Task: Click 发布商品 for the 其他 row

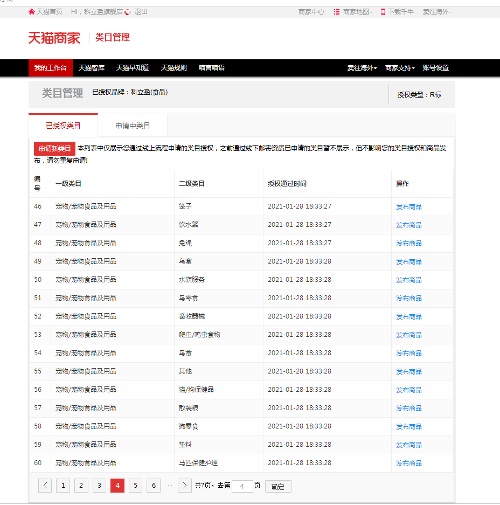Action: pyautogui.click(x=408, y=372)
